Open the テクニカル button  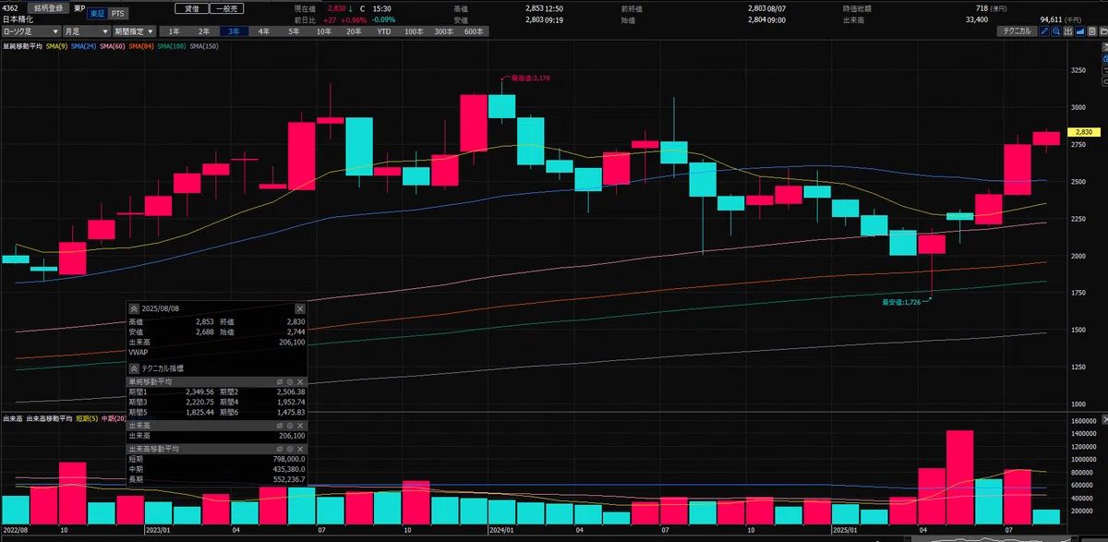click(x=1018, y=31)
